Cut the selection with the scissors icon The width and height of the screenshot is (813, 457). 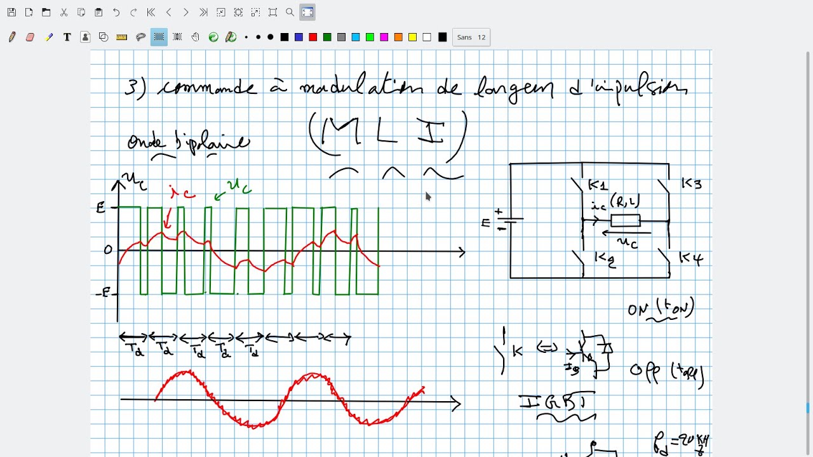click(x=64, y=12)
